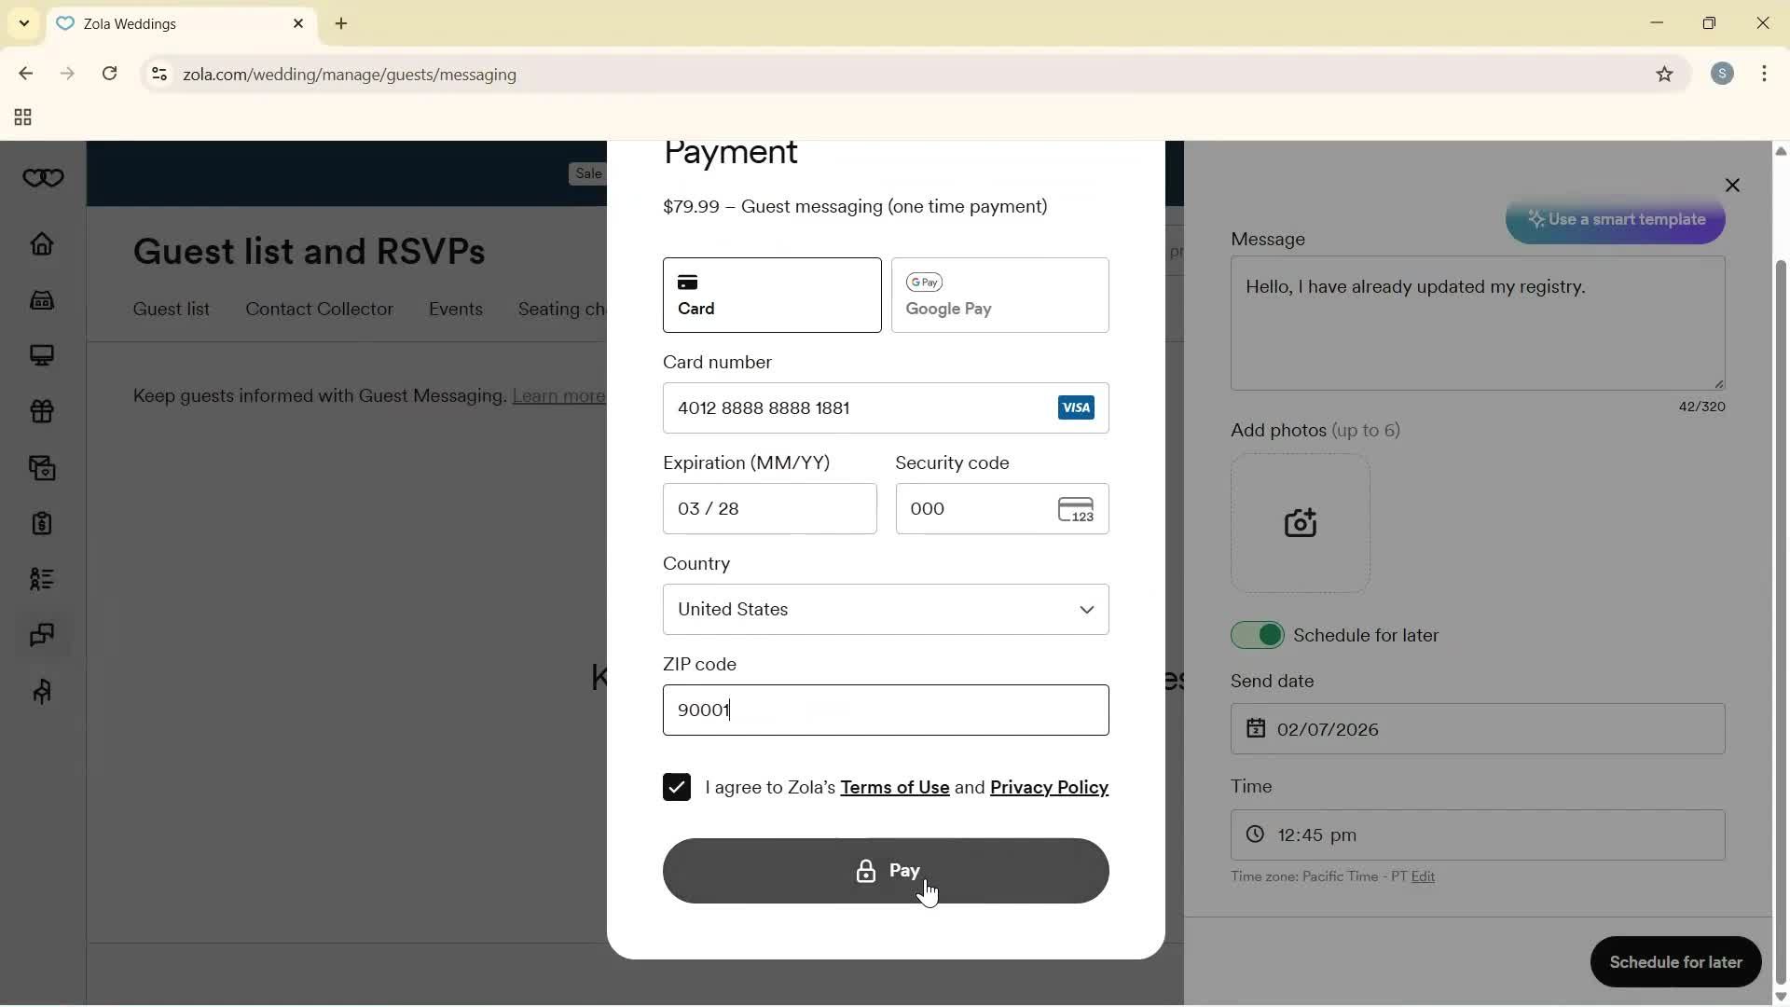The height and width of the screenshot is (1007, 1790).
Task: Switch to the Events tab
Action: (455, 310)
